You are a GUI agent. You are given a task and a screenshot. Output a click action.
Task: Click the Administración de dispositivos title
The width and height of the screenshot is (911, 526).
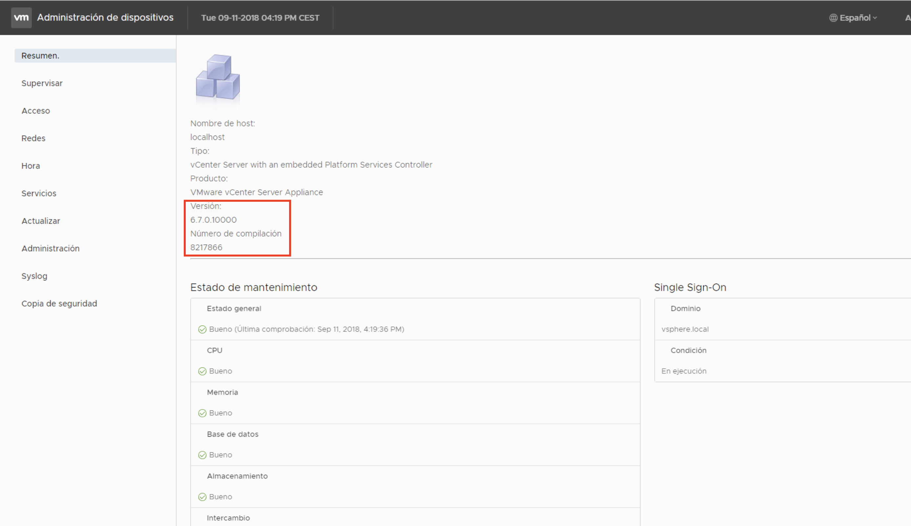105,18
